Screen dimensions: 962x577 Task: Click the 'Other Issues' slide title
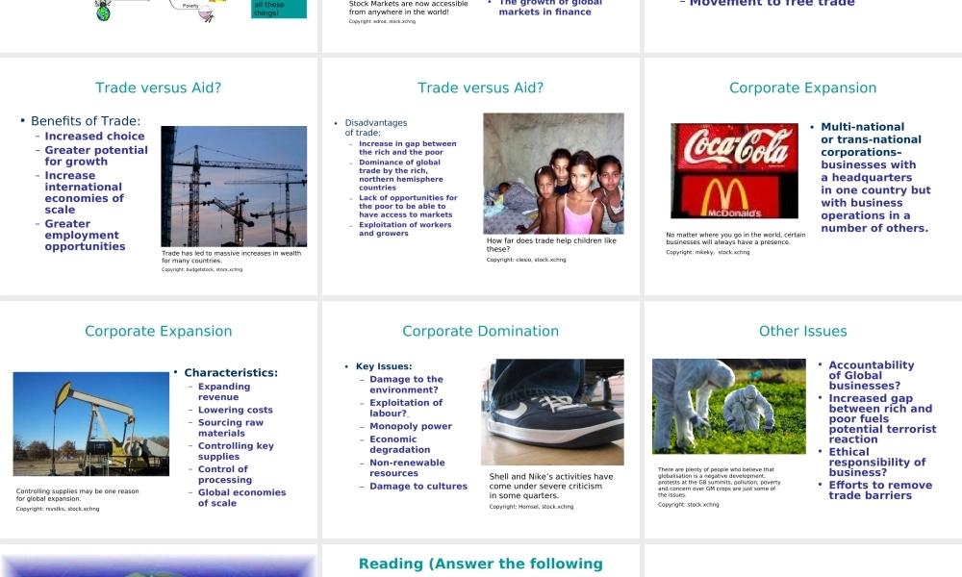[x=804, y=331]
